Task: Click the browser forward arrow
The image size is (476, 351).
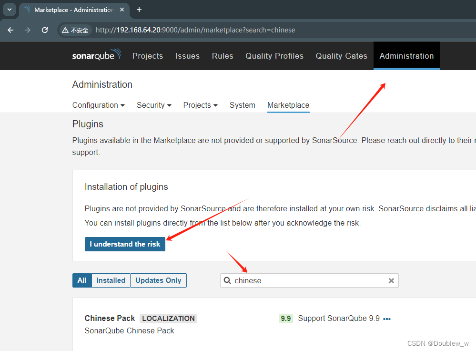Action: [x=27, y=30]
